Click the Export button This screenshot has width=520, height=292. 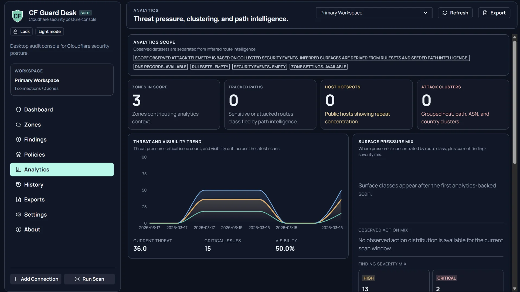[494, 13]
